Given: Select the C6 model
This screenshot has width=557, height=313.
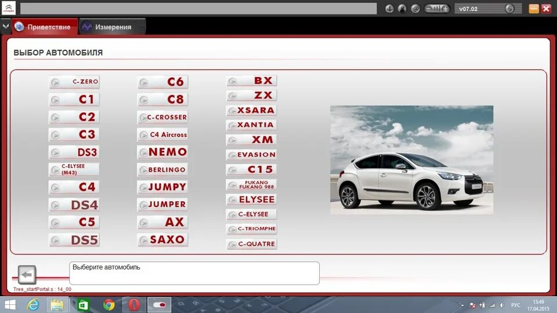Looking at the screenshot, I should click(x=162, y=82).
